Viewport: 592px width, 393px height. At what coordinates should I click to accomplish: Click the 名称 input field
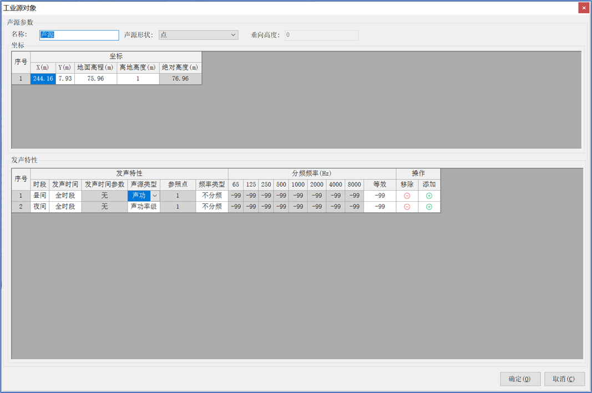79,35
